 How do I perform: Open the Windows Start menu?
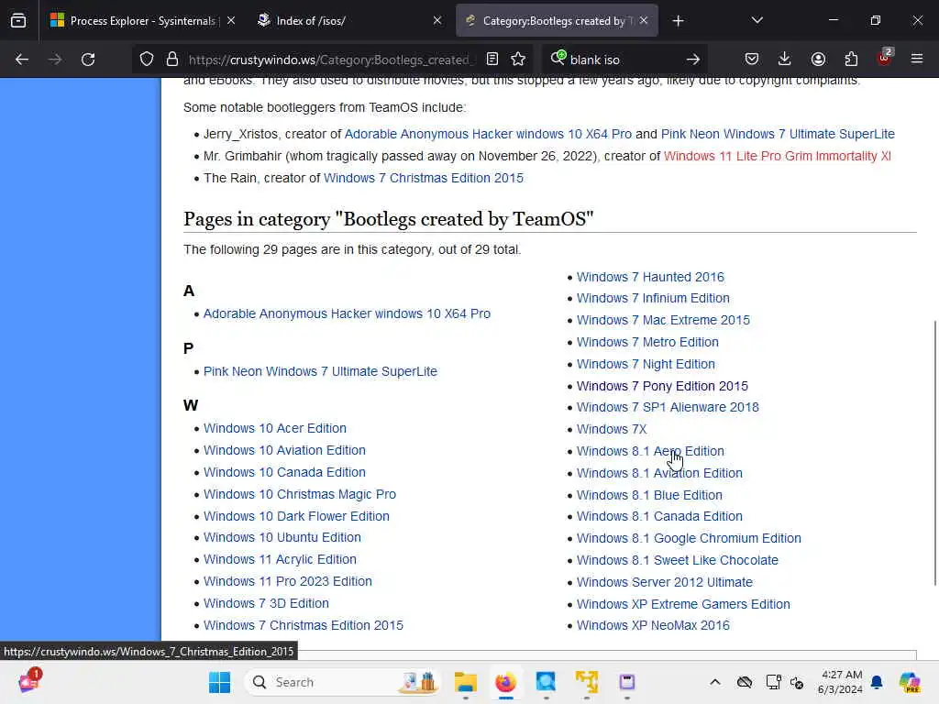219,682
